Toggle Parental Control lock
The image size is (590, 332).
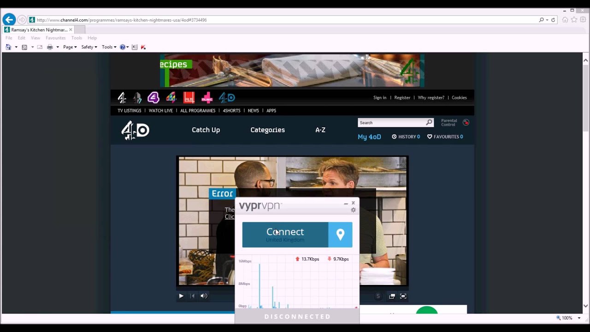(x=466, y=123)
